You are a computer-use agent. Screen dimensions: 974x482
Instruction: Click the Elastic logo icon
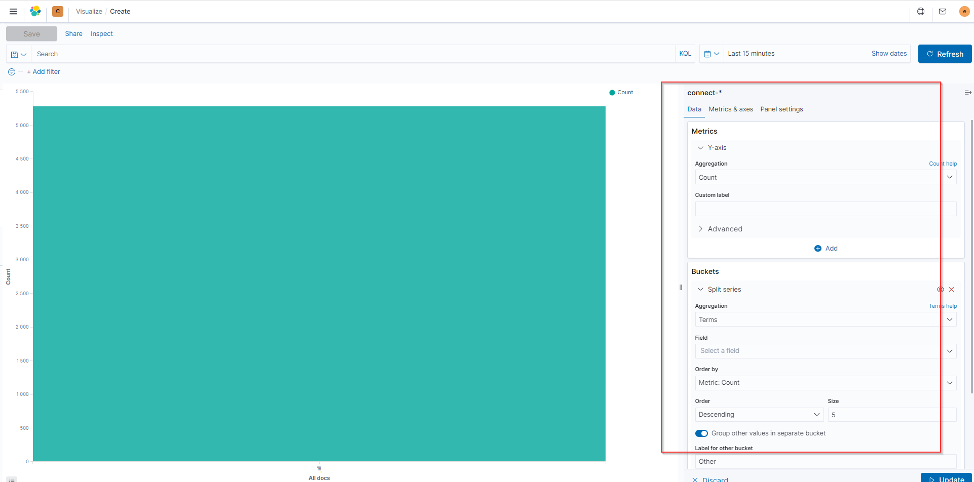point(35,11)
